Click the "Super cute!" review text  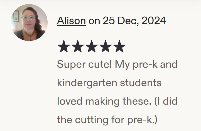pos(84,64)
